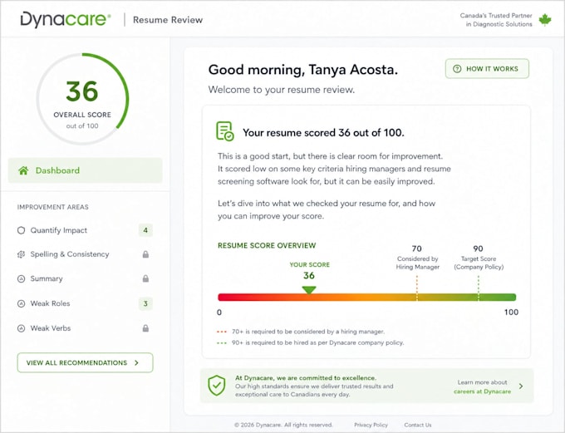Click the Weak Roles count badge 3
The width and height of the screenshot is (565, 433).
click(145, 303)
